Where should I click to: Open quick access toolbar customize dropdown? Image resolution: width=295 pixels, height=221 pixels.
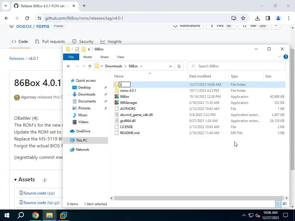tap(89, 49)
